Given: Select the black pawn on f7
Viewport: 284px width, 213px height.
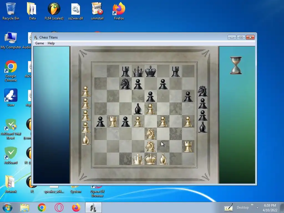Looking at the screenshot, I should point(163,84).
